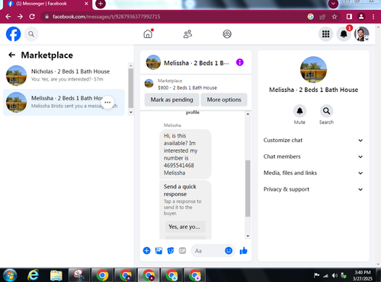Open the Chrome three-dot menu
The width and height of the screenshot is (381, 282).
pos(373,17)
